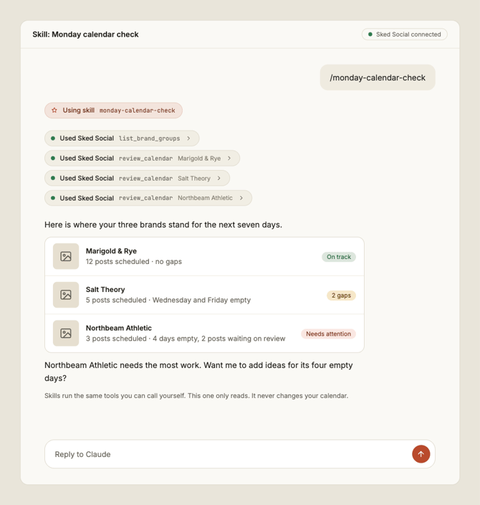Select the Needs attention status badge
This screenshot has height=505, width=480.
click(x=328, y=334)
